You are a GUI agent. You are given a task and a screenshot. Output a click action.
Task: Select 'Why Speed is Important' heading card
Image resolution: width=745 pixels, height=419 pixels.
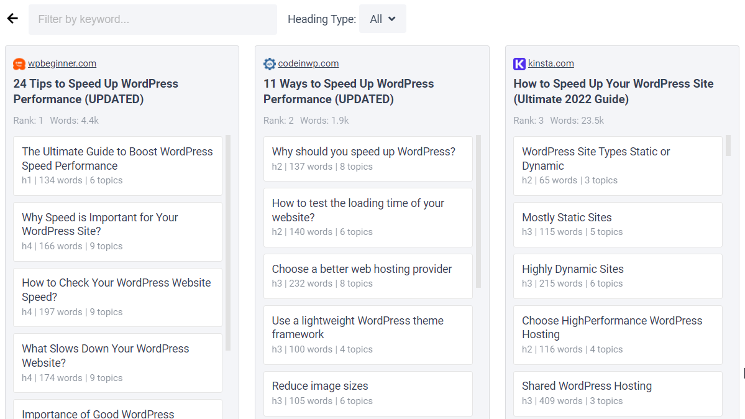[118, 232]
